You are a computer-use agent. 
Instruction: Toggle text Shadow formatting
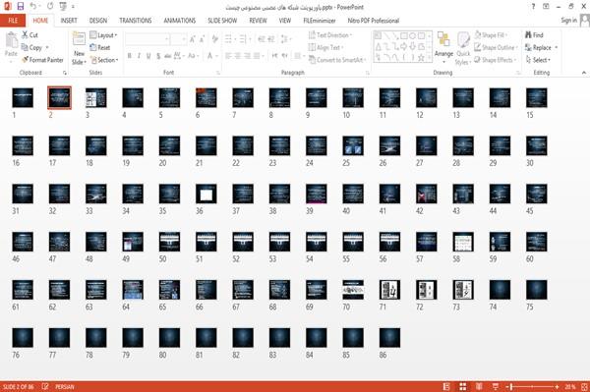point(158,56)
